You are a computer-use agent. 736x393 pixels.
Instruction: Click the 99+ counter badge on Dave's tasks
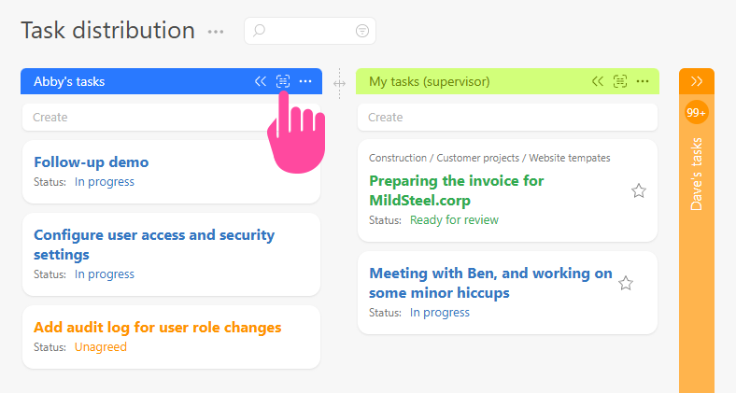(x=697, y=113)
